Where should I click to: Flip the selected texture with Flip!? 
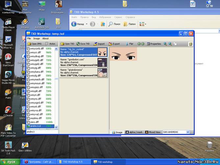130,44
